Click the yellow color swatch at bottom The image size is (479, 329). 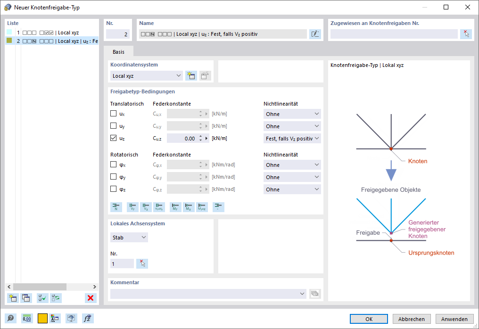click(x=42, y=319)
